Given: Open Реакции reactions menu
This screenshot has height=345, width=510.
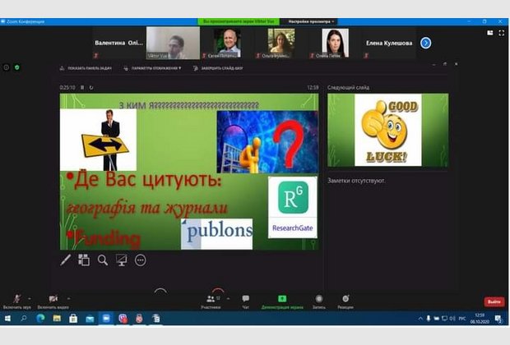Looking at the screenshot, I should pyautogui.click(x=345, y=301).
